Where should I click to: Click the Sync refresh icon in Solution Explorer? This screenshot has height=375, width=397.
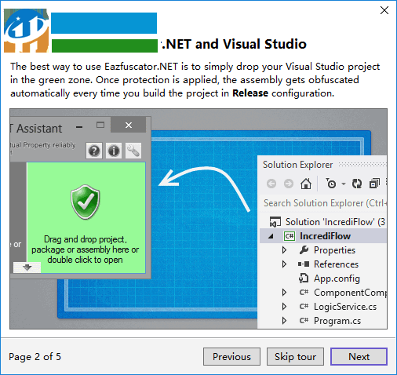(357, 184)
